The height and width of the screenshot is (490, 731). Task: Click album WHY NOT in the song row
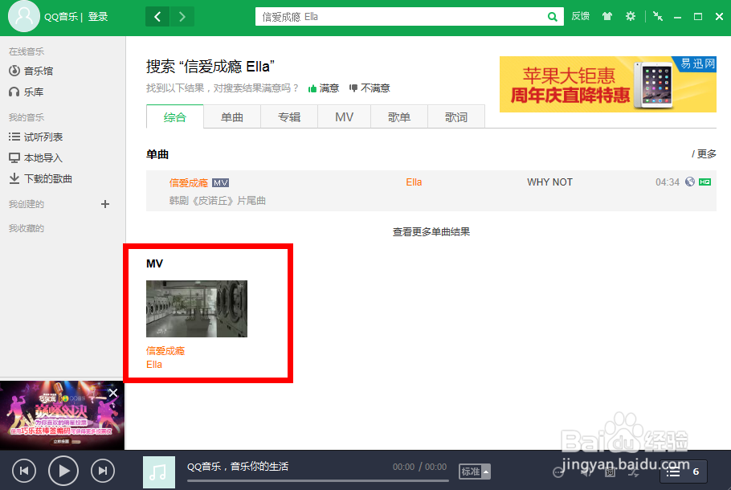click(549, 182)
